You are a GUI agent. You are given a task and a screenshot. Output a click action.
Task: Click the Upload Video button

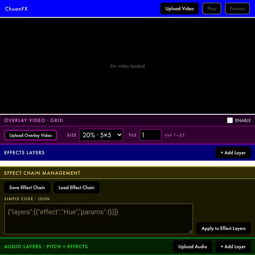point(179,8)
